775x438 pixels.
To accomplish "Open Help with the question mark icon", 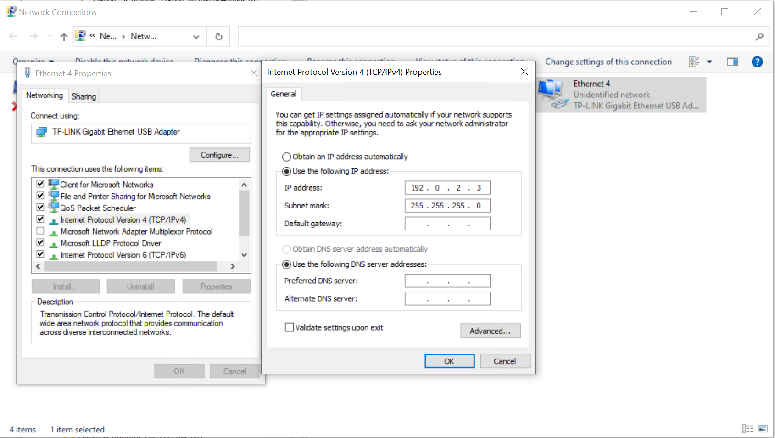I will coord(757,62).
